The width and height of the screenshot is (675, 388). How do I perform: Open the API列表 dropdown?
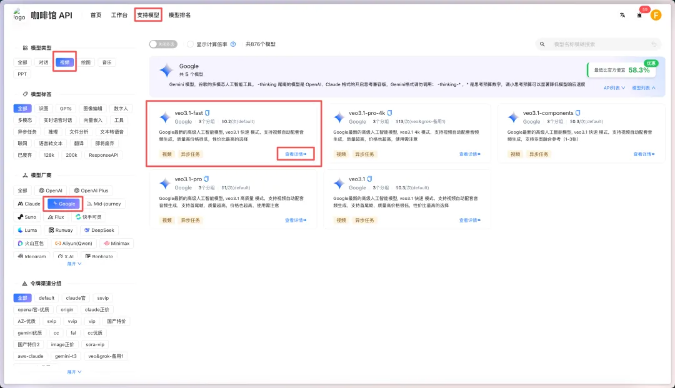tap(614, 87)
